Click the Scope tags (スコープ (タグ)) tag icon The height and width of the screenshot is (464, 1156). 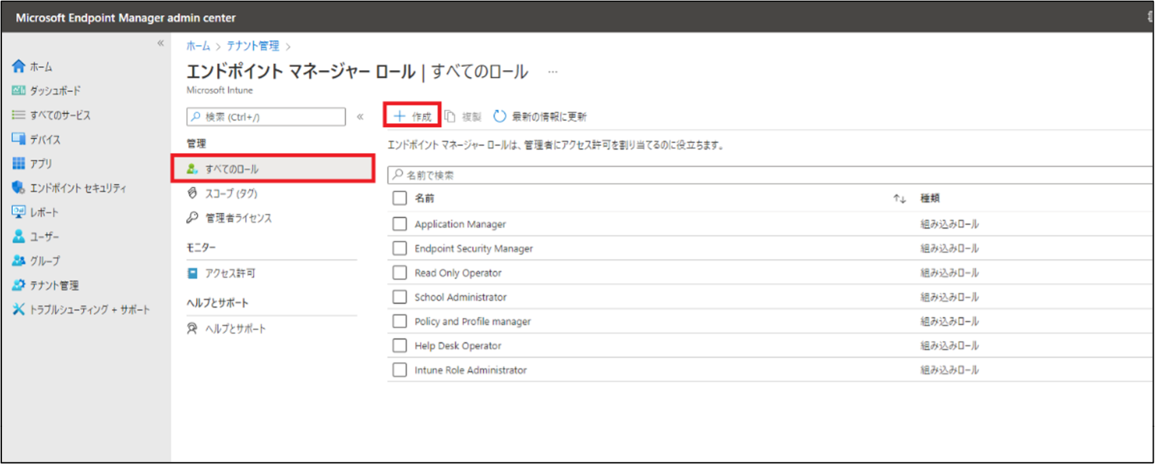click(x=193, y=193)
